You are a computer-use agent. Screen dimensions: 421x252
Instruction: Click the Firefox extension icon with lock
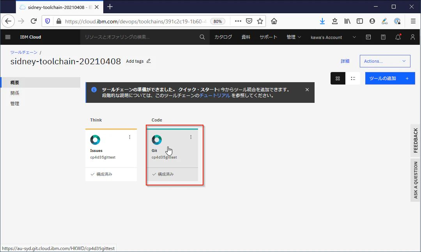point(397,21)
